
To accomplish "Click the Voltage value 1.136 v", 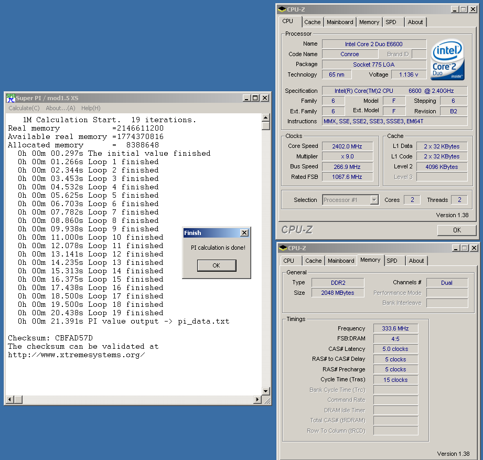I will pos(409,74).
